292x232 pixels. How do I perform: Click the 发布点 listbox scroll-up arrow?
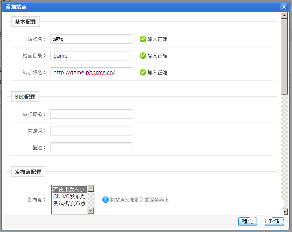(x=91, y=189)
